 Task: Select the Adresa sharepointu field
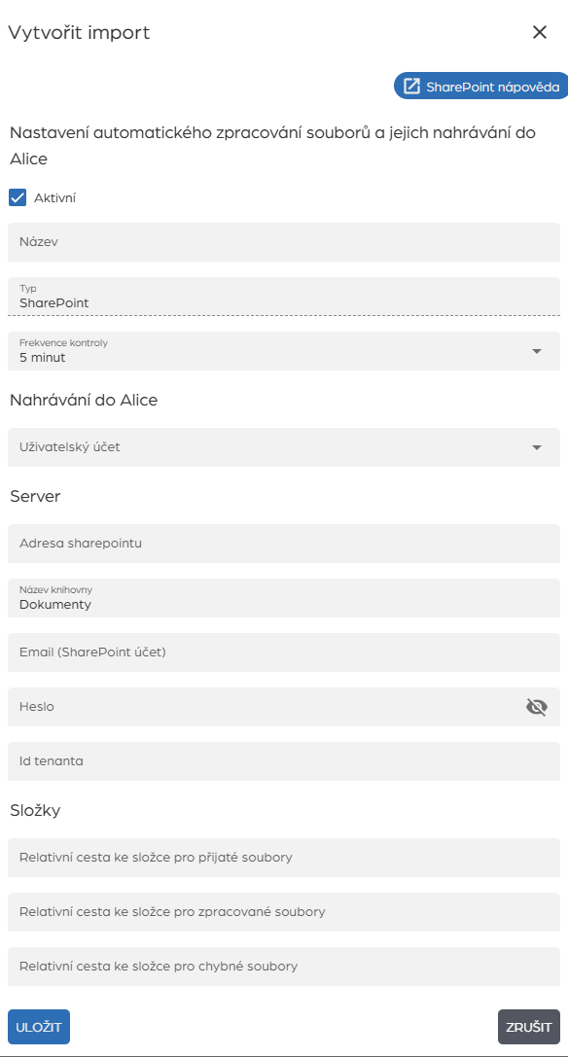pos(284,544)
